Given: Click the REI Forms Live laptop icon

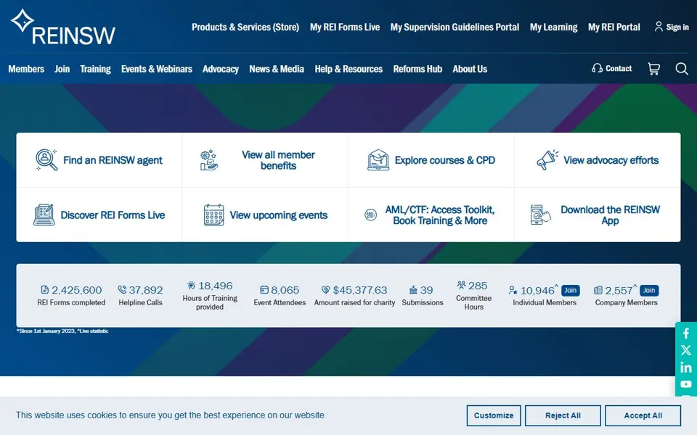Looking at the screenshot, I should pyautogui.click(x=44, y=215).
